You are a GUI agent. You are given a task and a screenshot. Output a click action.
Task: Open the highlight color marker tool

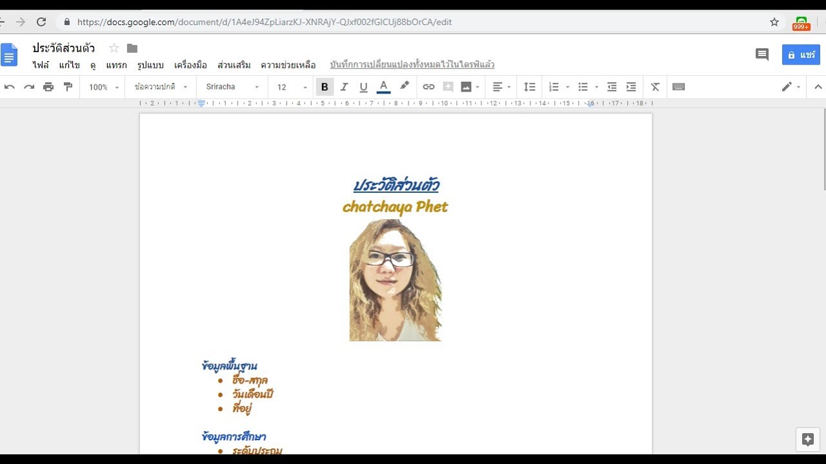click(405, 86)
